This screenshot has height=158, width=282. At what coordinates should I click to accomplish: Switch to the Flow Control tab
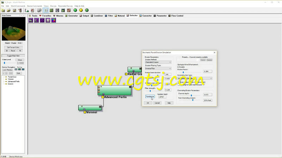point(176,16)
